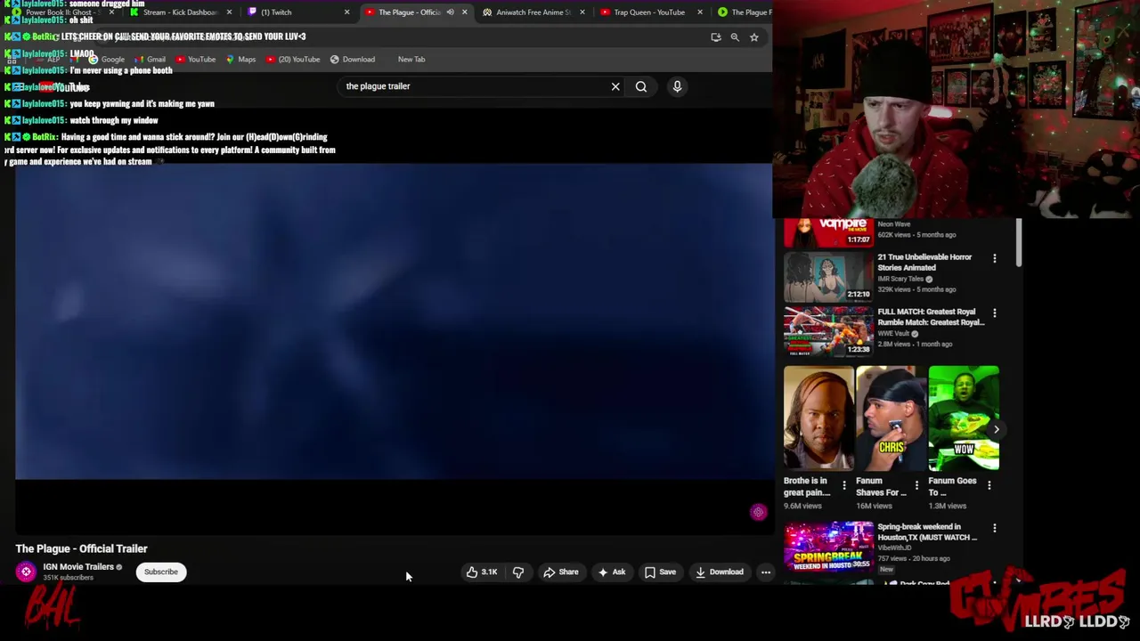Image resolution: width=1140 pixels, height=641 pixels.
Task: Close the Aniwatch tab
Action: [582, 12]
